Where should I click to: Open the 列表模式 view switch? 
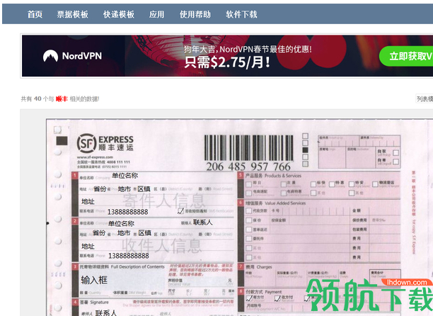coord(425,98)
